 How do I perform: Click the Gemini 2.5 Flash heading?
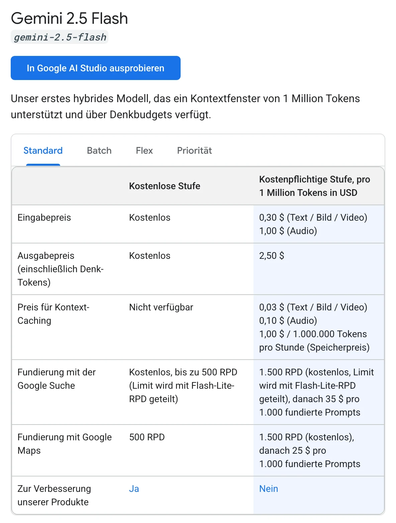pos(69,18)
